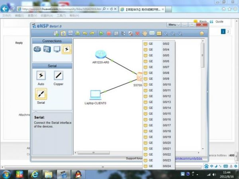239x179 pixels.
Task: Select port GE 0/0/4 from list
Action: (159, 50)
